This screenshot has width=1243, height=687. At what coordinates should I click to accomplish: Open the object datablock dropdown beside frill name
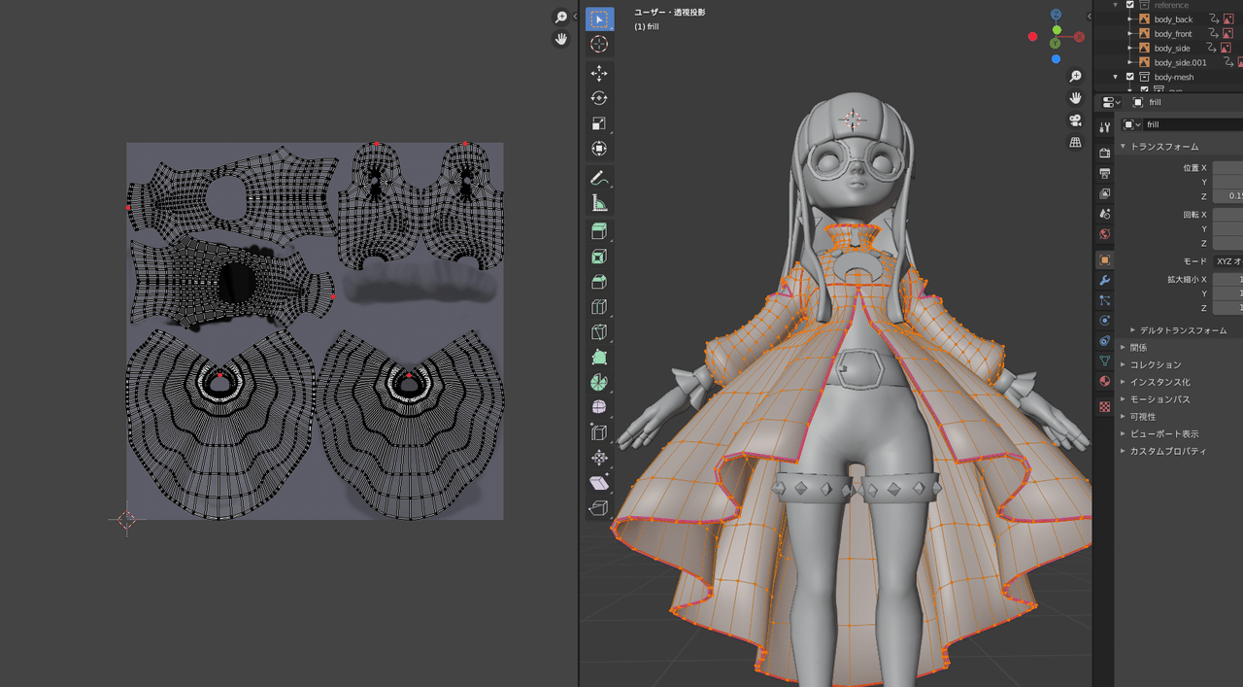[x=1132, y=124]
